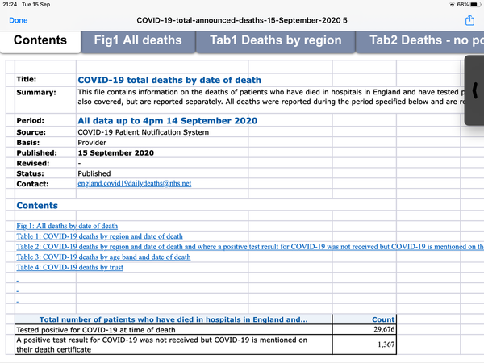Tap the document file name title
This screenshot has height=363, width=484.
click(x=242, y=20)
